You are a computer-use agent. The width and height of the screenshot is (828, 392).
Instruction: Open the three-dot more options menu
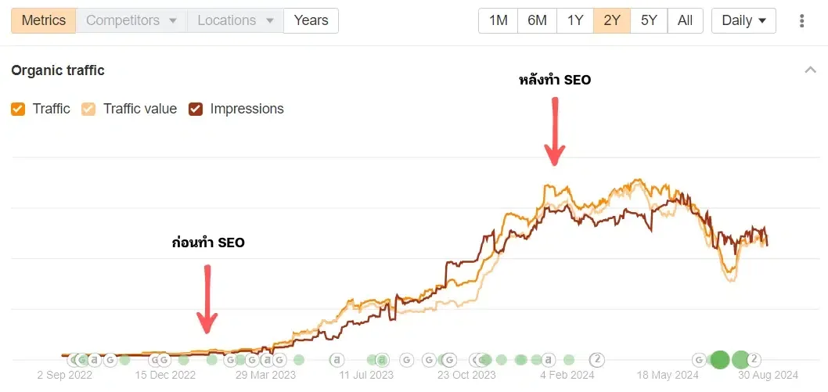pos(801,21)
